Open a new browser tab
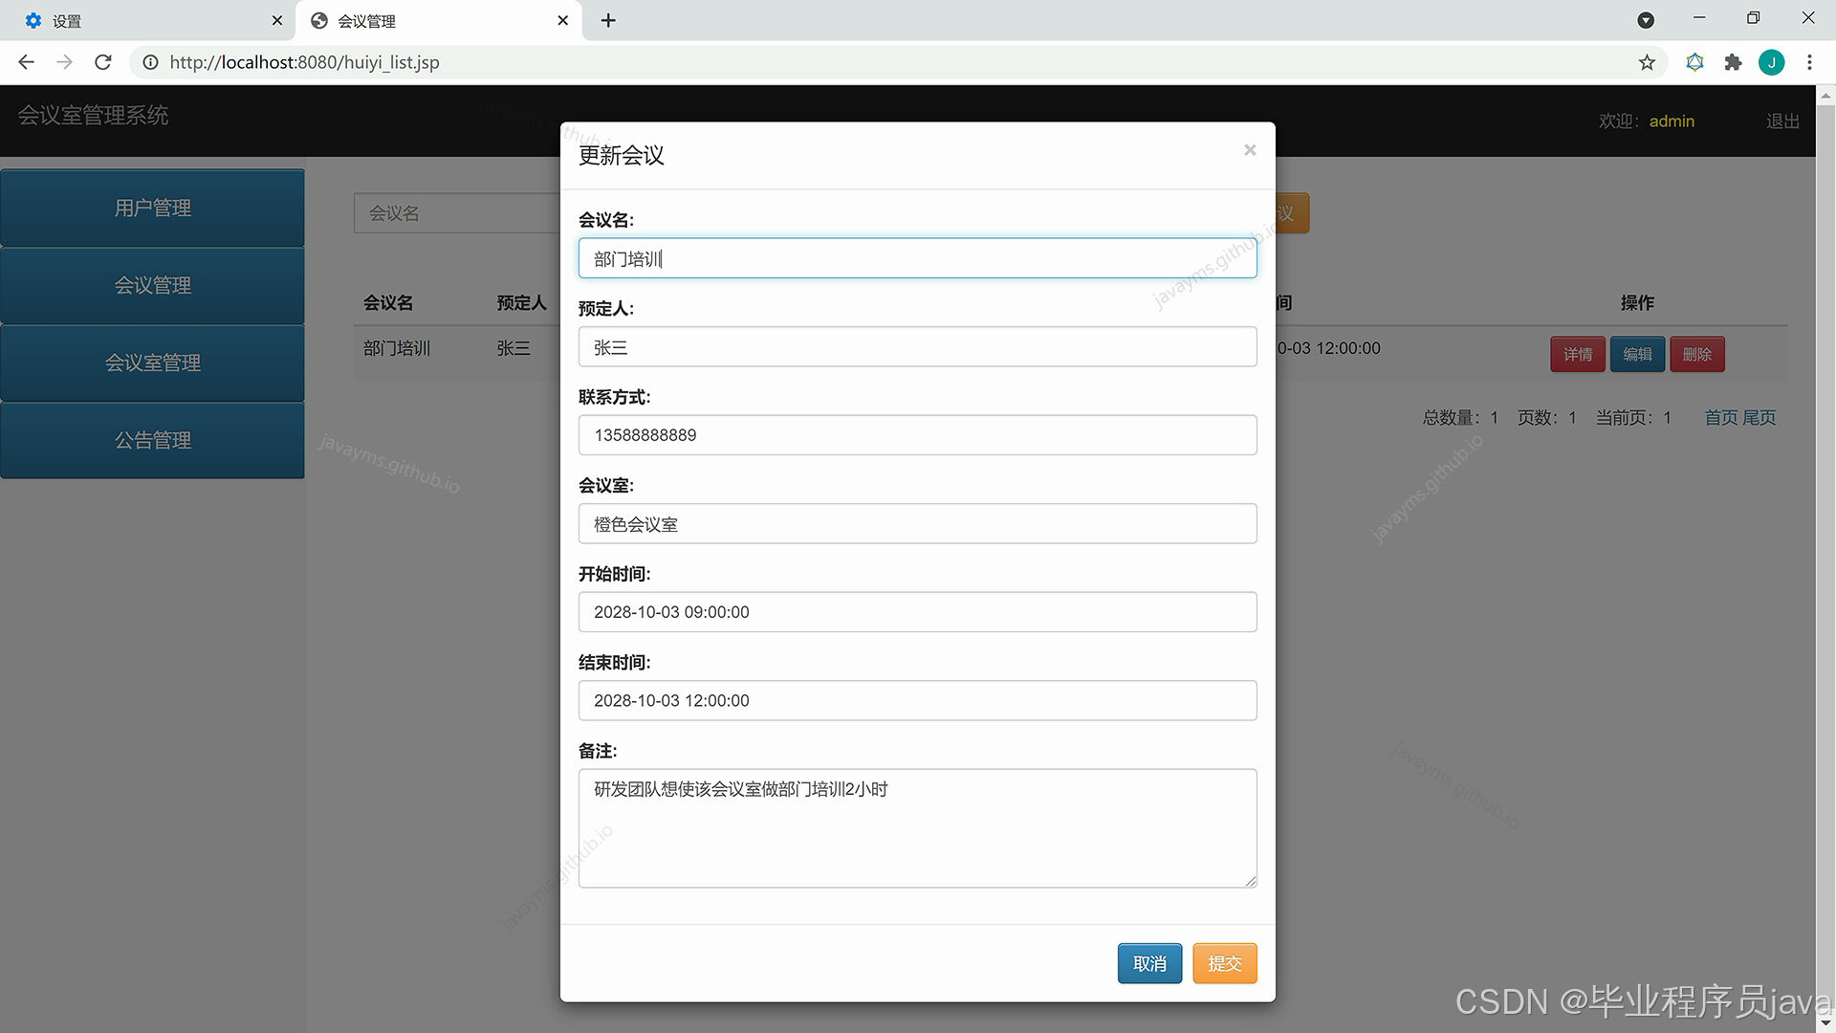Viewport: 1836px width, 1033px height. [608, 20]
